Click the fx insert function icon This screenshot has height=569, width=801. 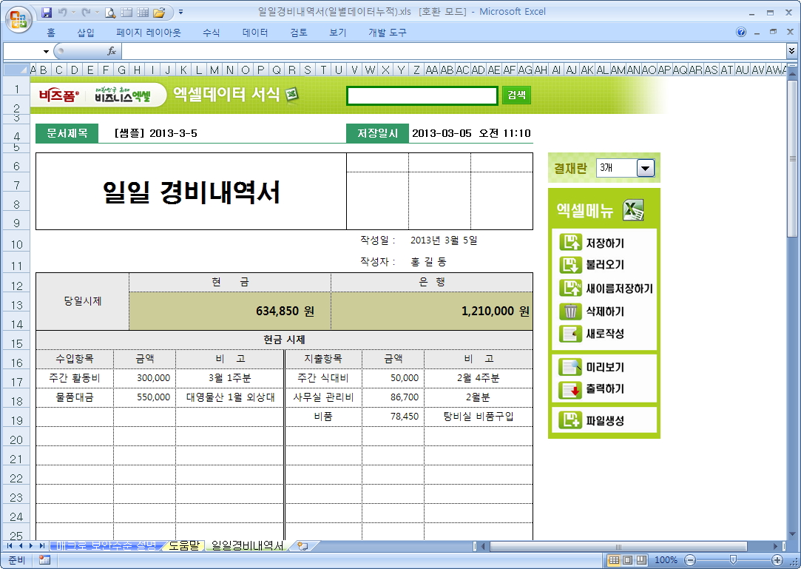[x=112, y=50]
